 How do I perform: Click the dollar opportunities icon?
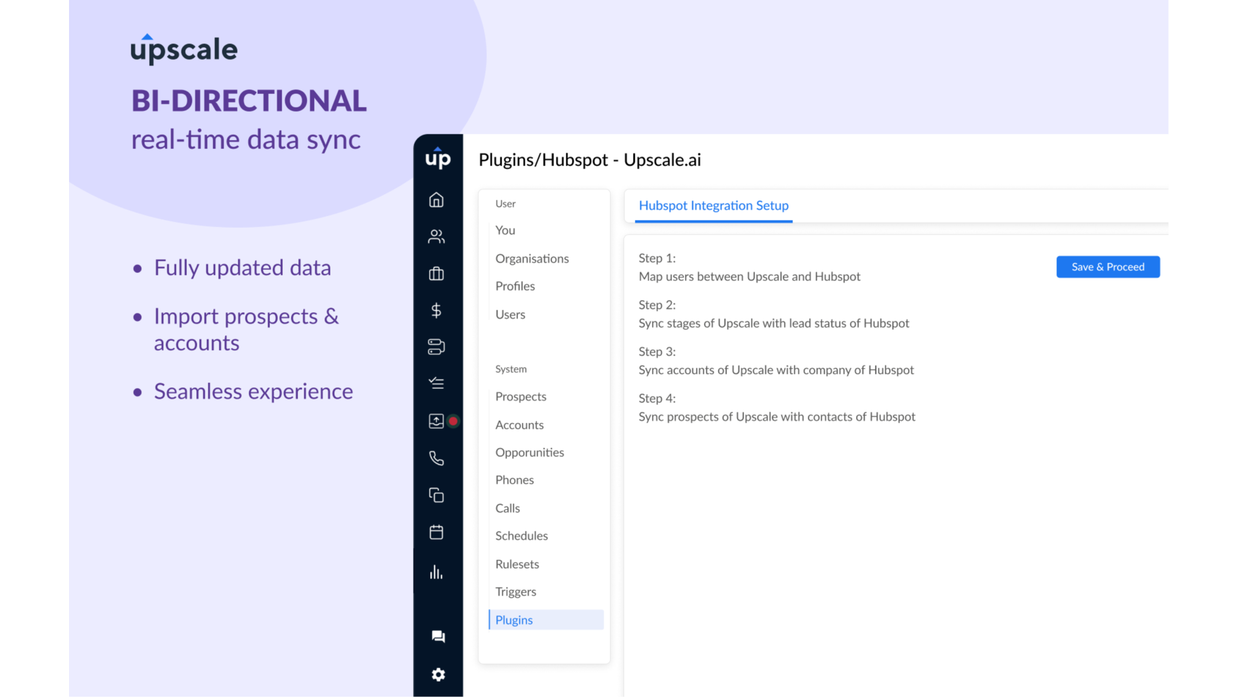click(437, 311)
